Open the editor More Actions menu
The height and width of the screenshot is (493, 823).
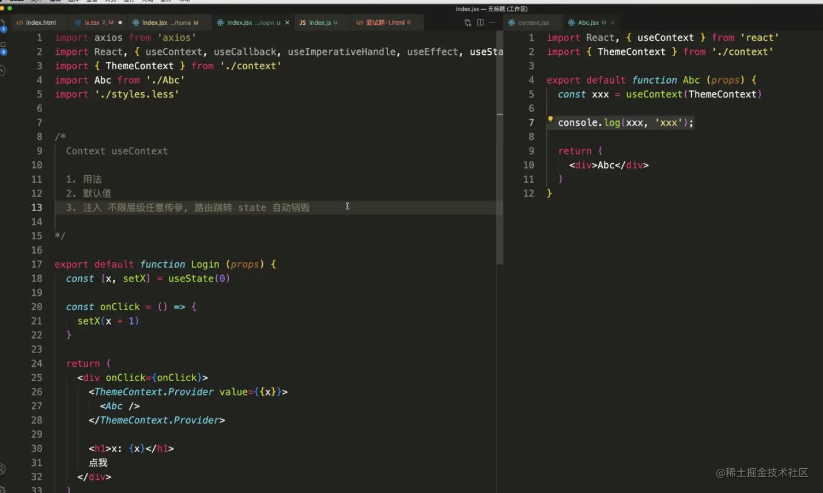[x=492, y=22]
